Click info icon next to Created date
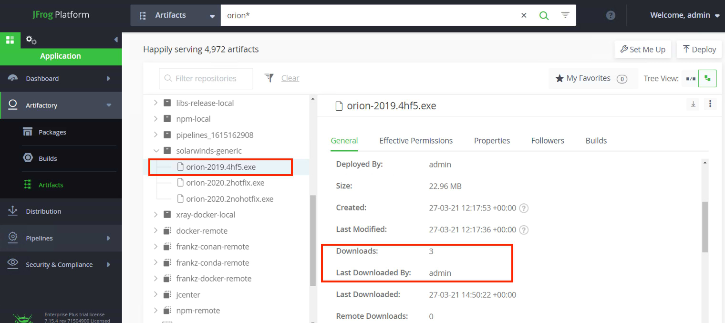 [x=524, y=208]
